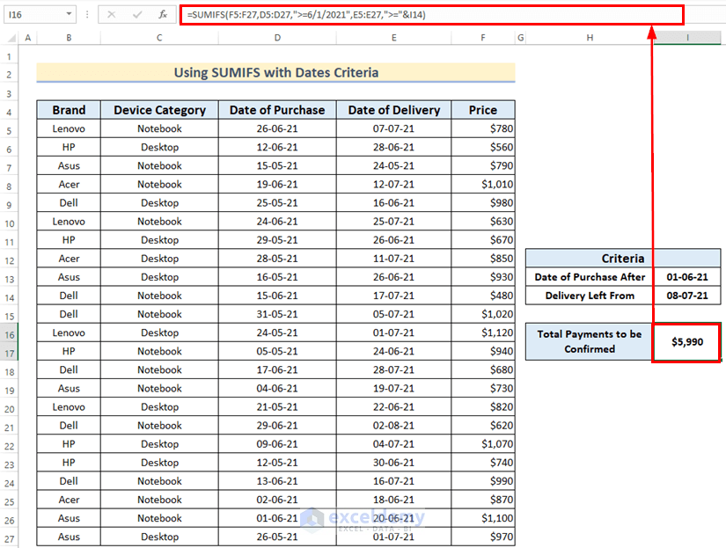
Task: Click the Cancel X icon in formula bar
Action: pos(112,15)
